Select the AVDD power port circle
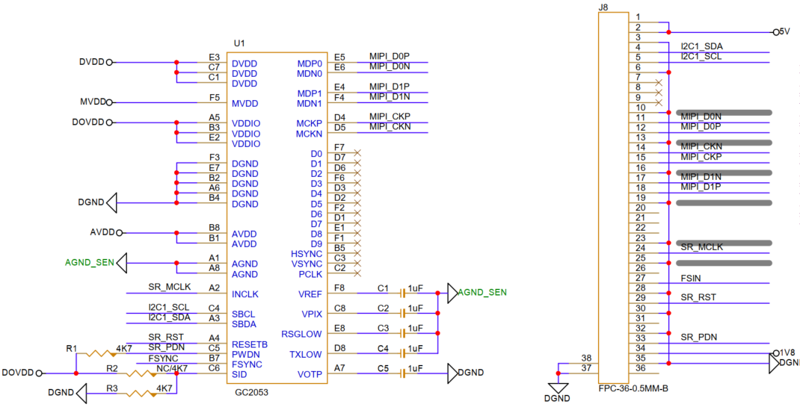The height and width of the screenshot is (407, 800). point(119,232)
